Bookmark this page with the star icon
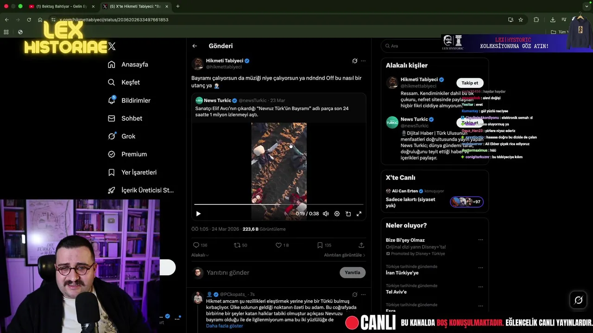This screenshot has height=333, width=593. click(521, 20)
